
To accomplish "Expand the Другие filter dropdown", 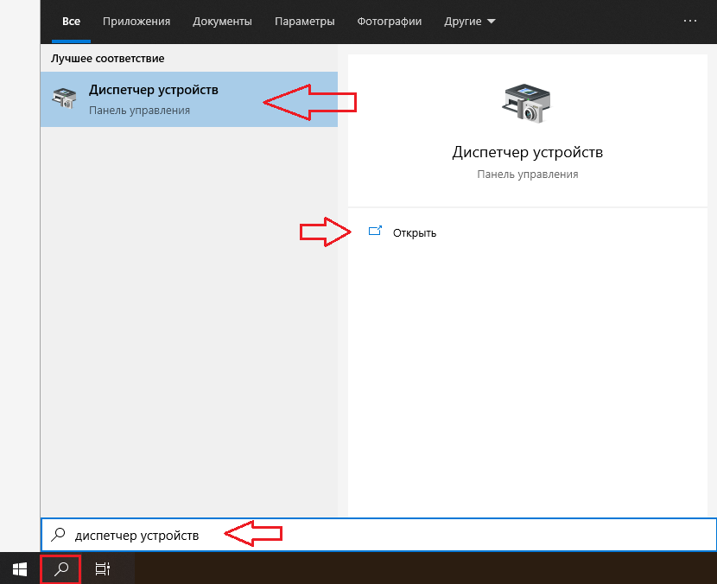I will click(470, 21).
